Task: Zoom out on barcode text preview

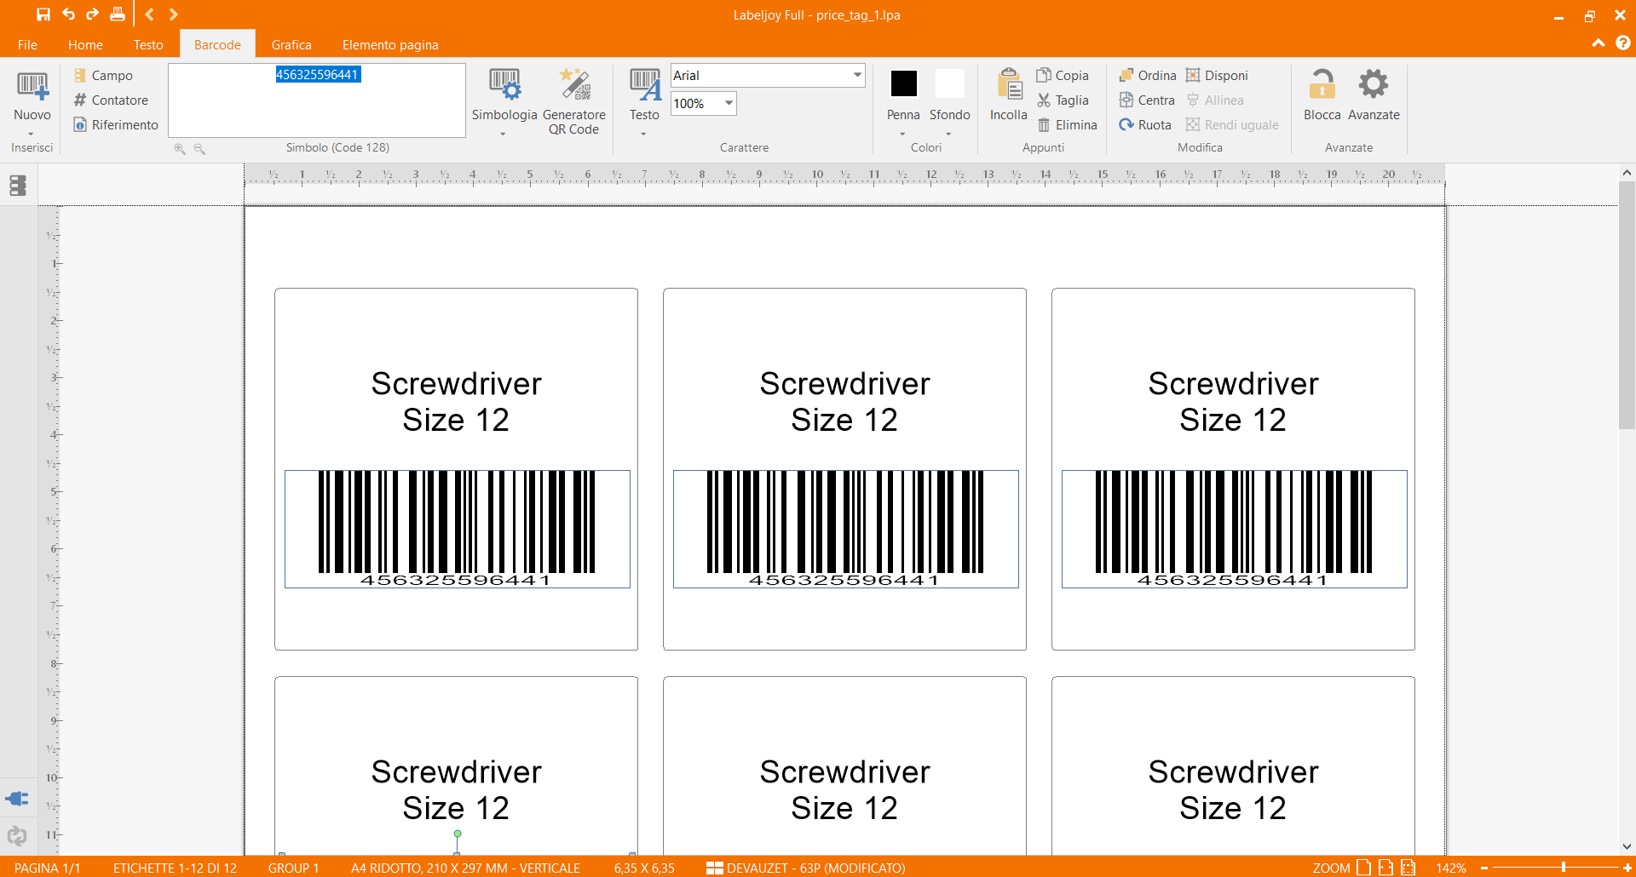Action: [x=199, y=148]
